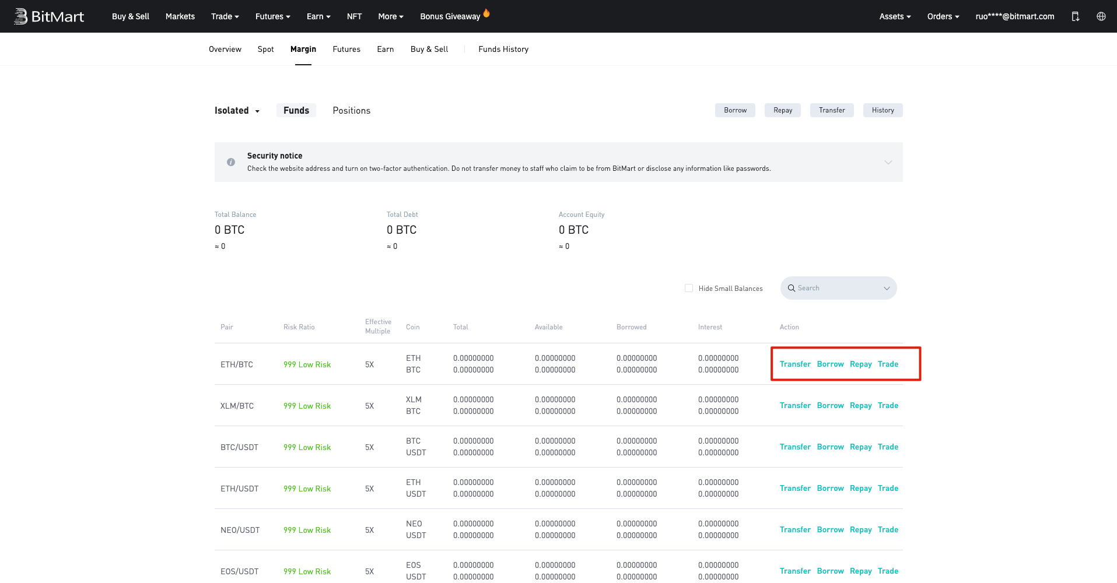The image size is (1117, 583).
Task: Click the BitMart logo
Action: click(49, 16)
